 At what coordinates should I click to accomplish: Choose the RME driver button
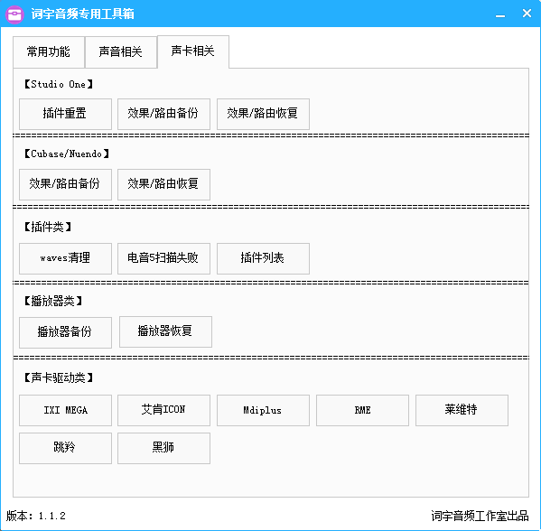pyautogui.click(x=362, y=410)
